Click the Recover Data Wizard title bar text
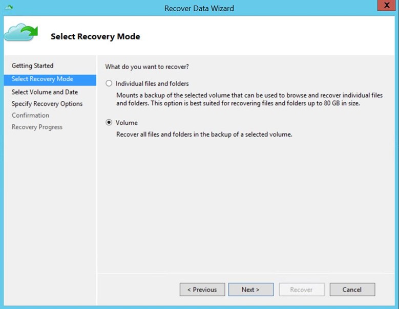The width and height of the screenshot is (399, 309). coord(199,8)
